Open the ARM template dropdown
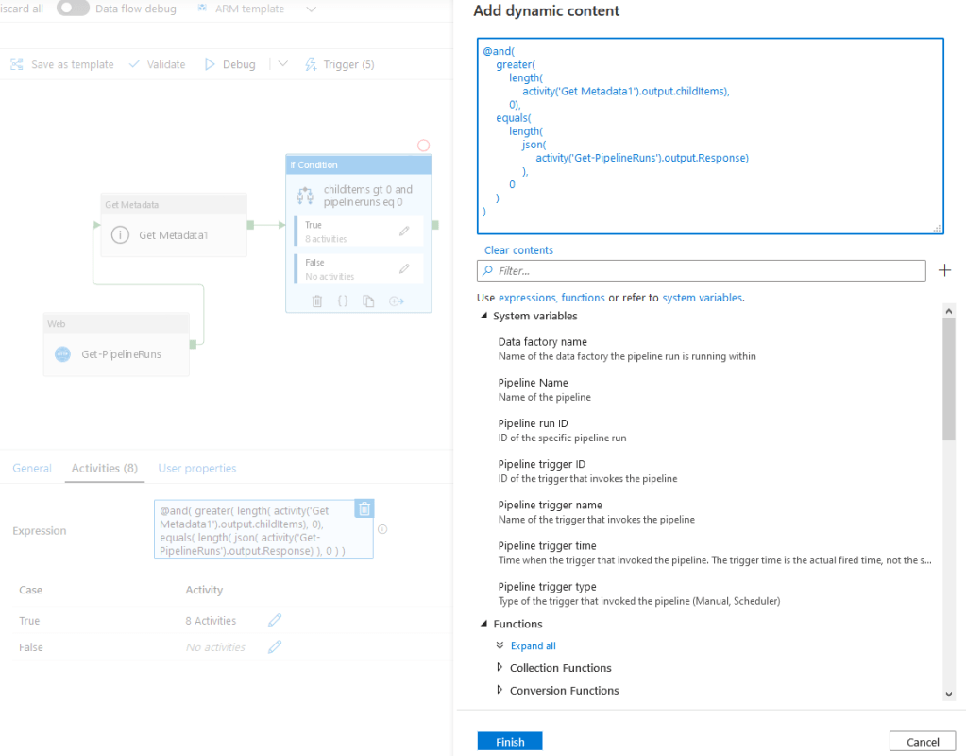Image resolution: width=966 pixels, height=756 pixels. 312,9
